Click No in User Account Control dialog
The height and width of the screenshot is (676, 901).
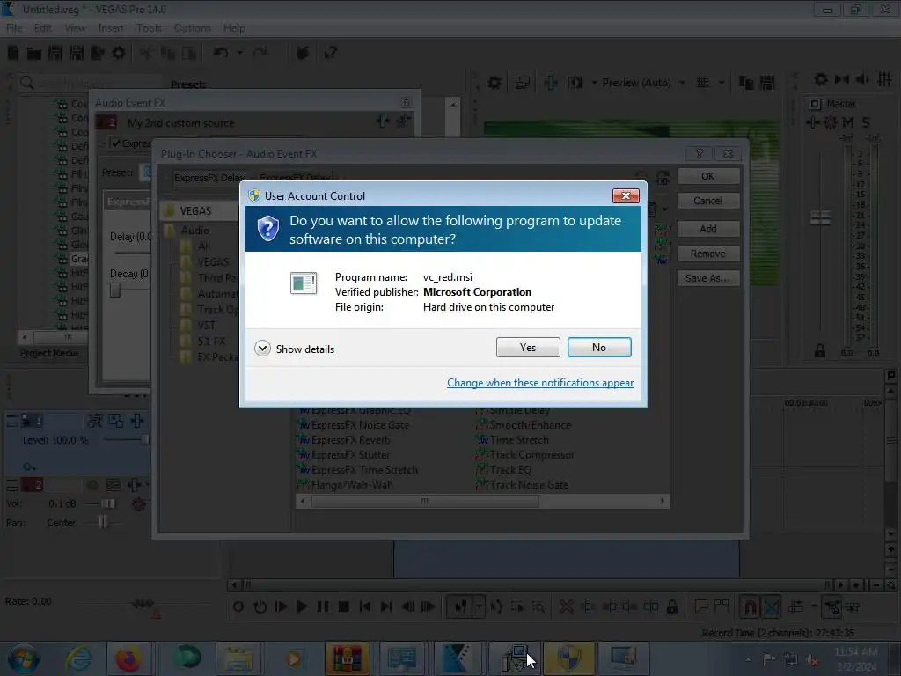pos(598,347)
